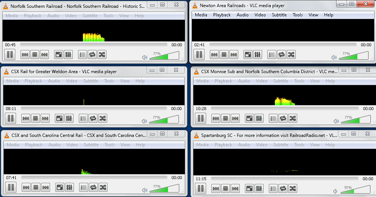Toggle loop mode in CSX and South Carolina Central window

[x=93, y=187]
